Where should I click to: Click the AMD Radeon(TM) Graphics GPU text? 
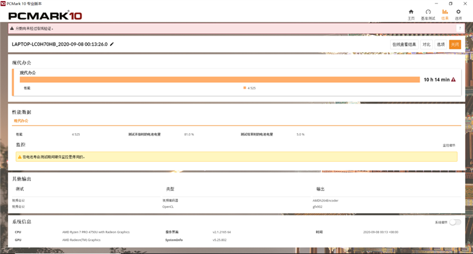tap(82, 240)
